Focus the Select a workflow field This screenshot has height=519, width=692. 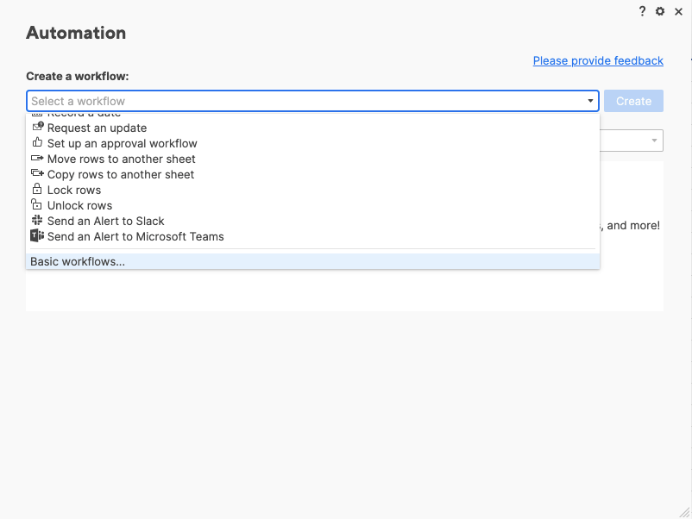[x=302, y=101]
